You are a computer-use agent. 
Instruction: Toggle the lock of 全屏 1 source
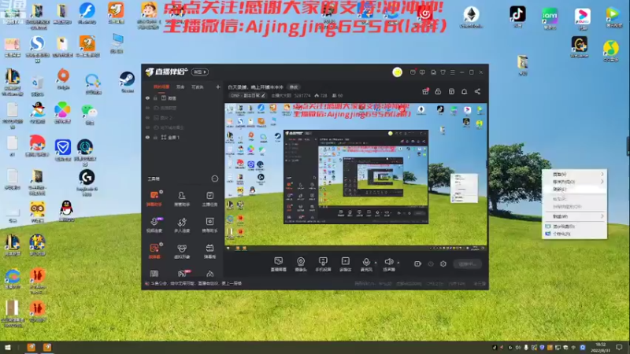click(x=155, y=137)
